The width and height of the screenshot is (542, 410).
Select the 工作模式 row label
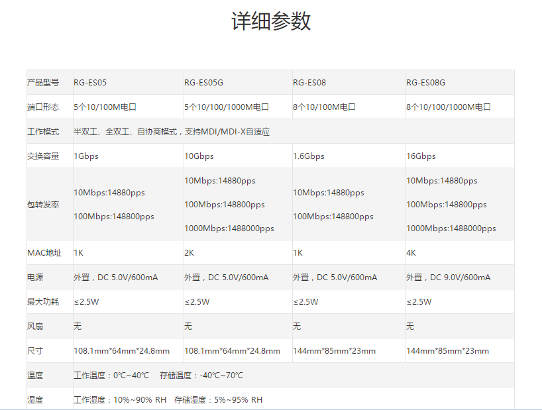[43, 132]
